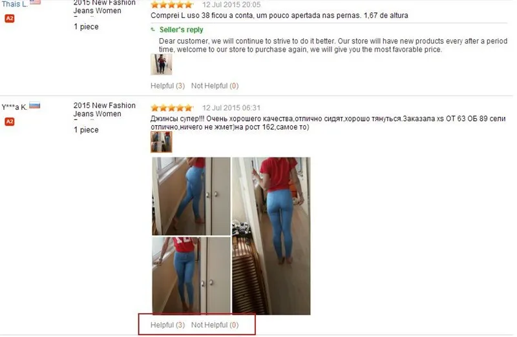Click the five-star rating dated 20:05

[171, 5]
